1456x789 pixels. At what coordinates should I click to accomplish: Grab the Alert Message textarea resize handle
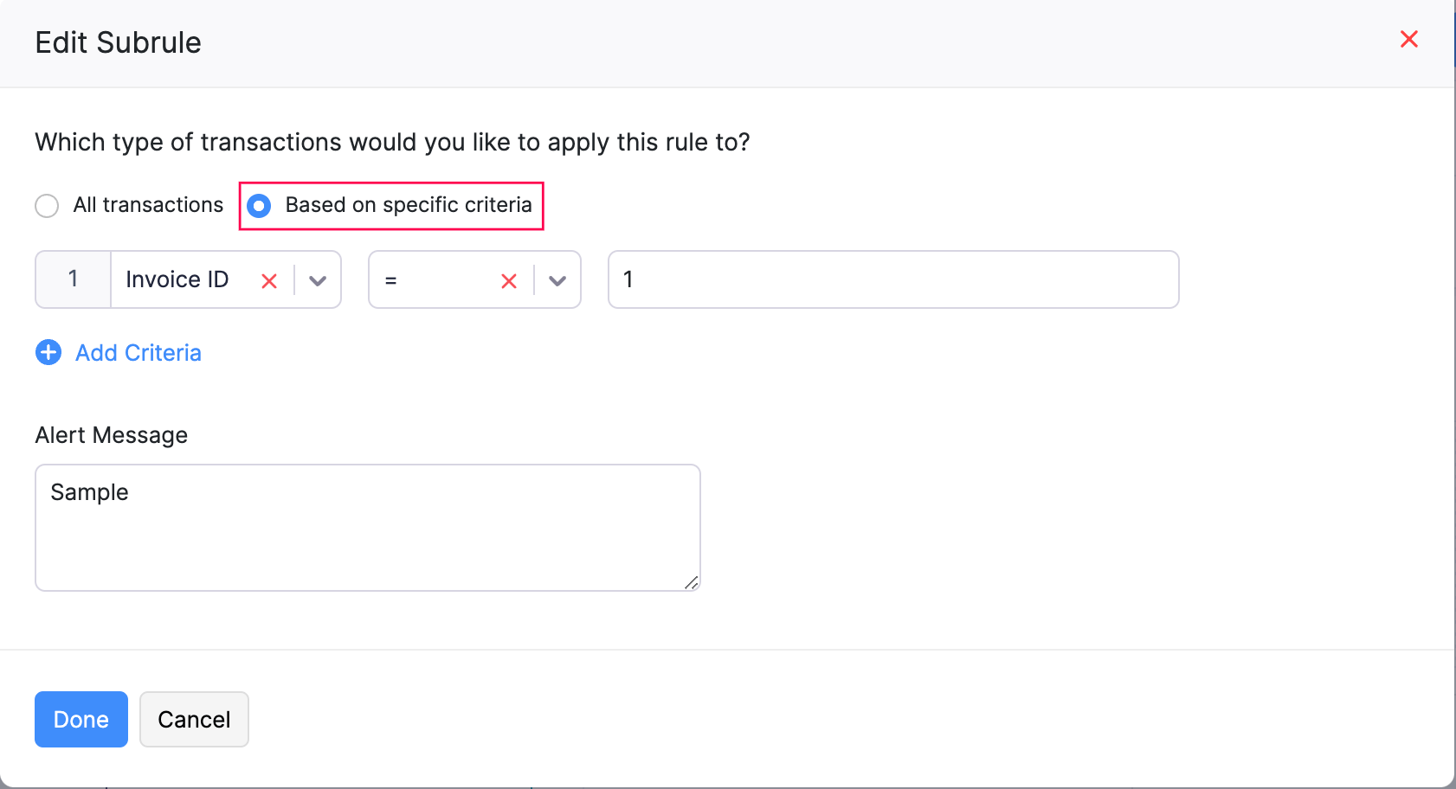[691, 583]
